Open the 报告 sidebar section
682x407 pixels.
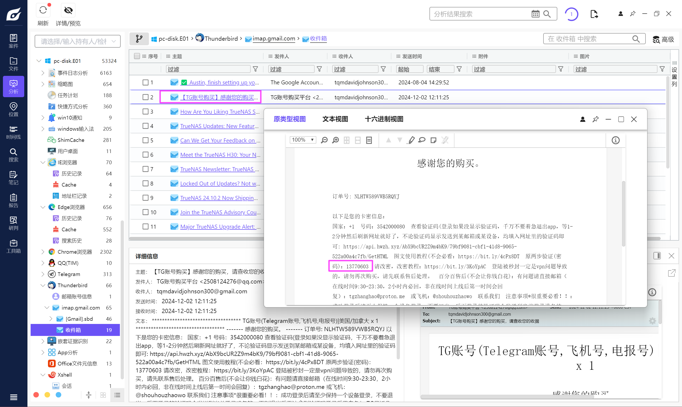coord(13,200)
